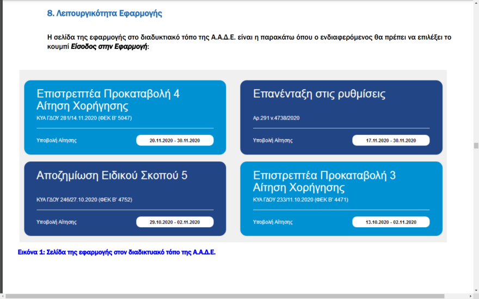The width and height of the screenshot is (479, 299).
Task: Click the heading 8. Λειτουργικότητα Εφαρμογής
Action: [105, 14]
